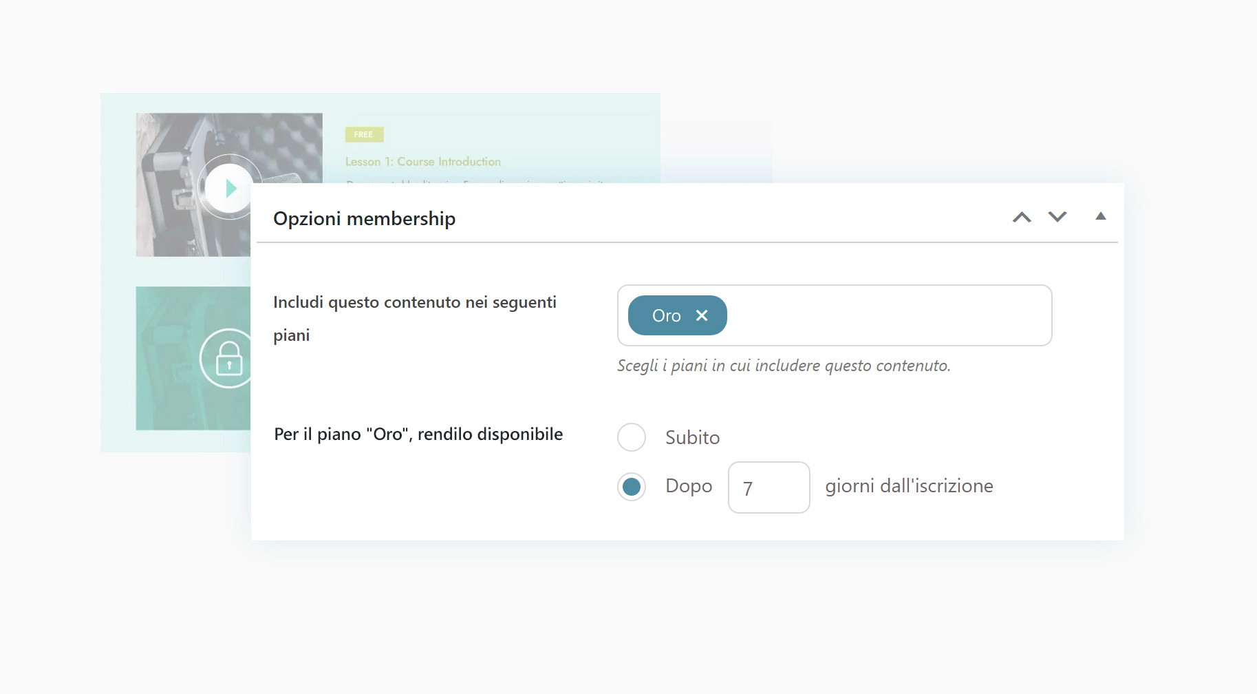Click the Subito option label
This screenshot has width=1257, height=694.
pyautogui.click(x=692, y=438)
